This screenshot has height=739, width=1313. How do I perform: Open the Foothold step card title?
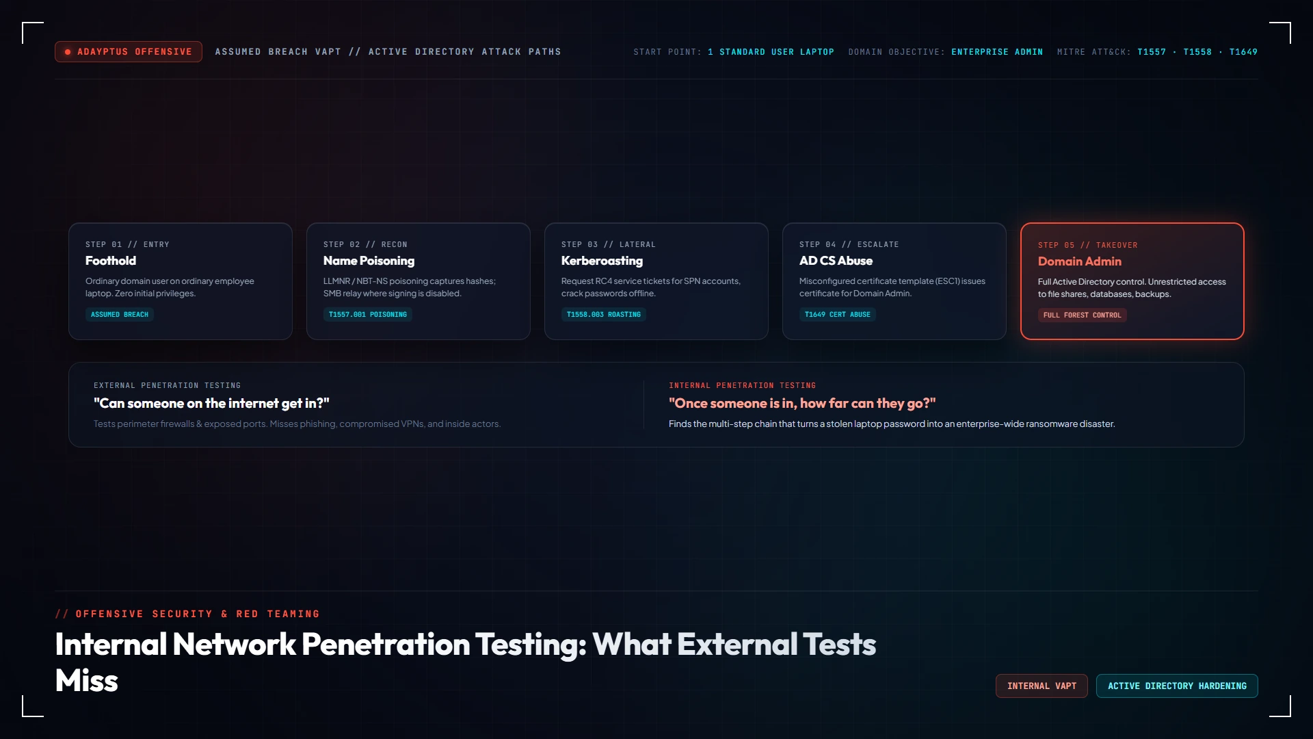pyautogui.click(x=111, y=261)
